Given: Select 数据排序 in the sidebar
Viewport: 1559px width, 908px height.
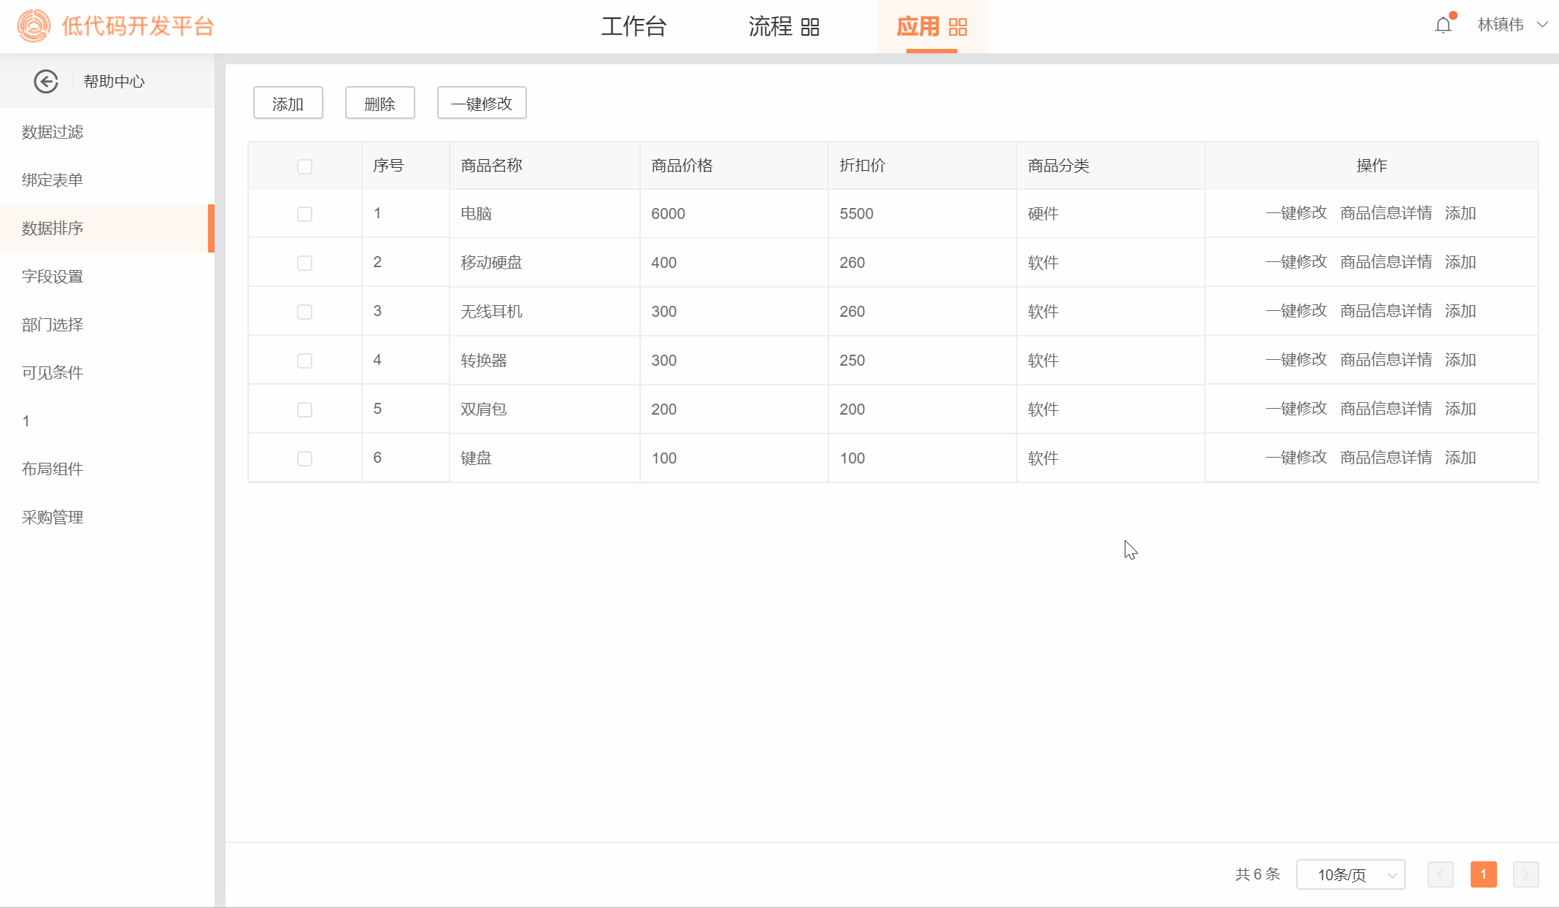Looking at the screenshot, I should (107, 228).
